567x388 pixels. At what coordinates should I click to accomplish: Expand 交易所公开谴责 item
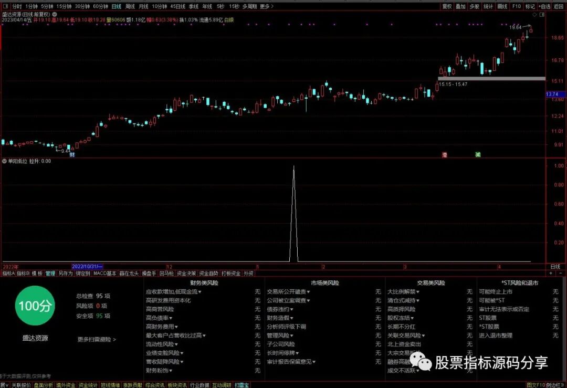(x=289, y=292)
